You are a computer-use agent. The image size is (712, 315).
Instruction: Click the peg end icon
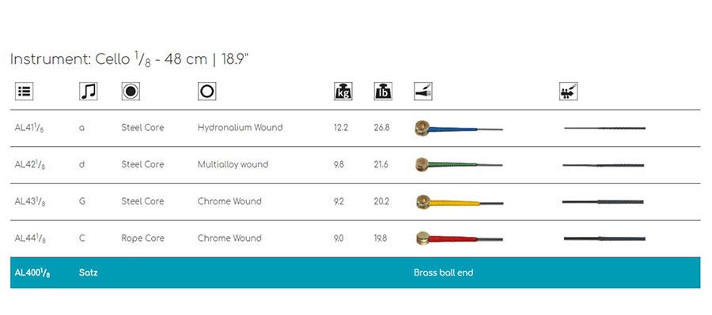click(x=569, y=91)
